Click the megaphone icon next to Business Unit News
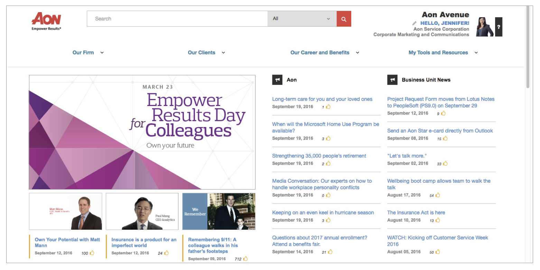 [392, 80]
